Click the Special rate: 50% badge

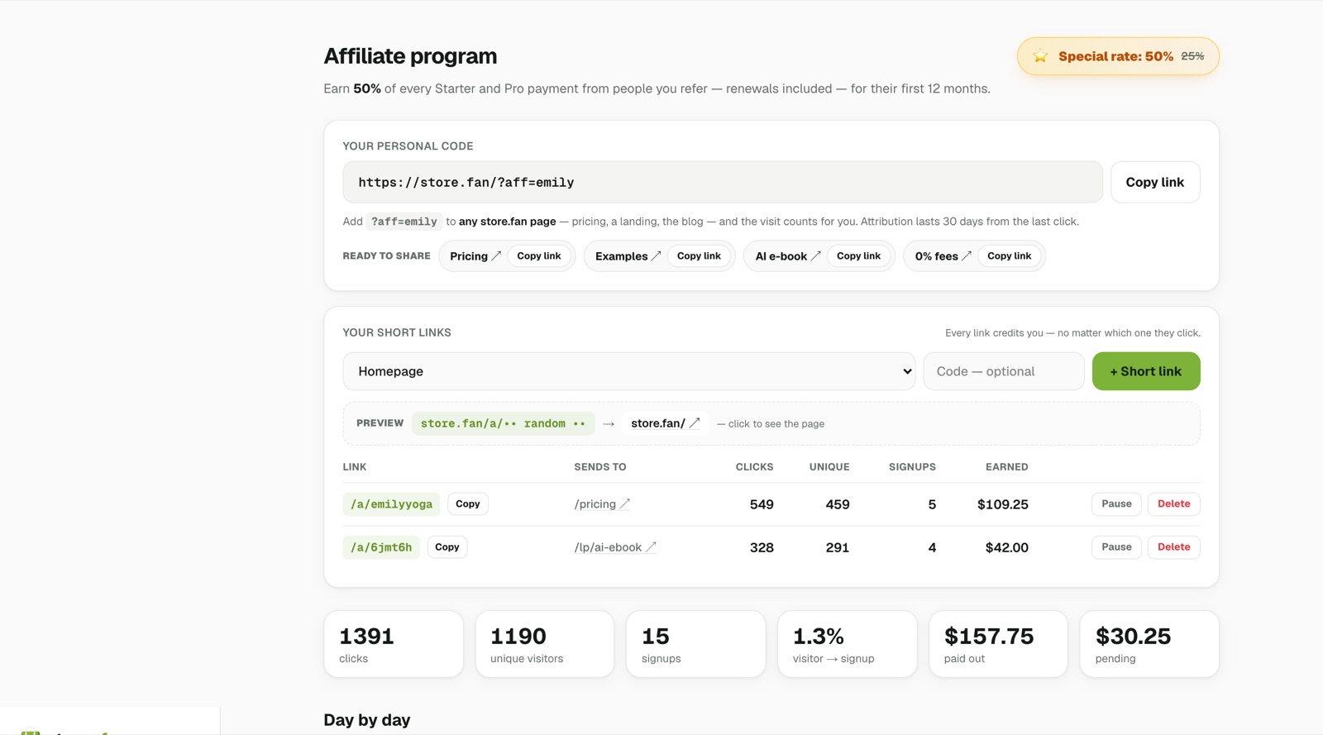tap(1118, 56)
